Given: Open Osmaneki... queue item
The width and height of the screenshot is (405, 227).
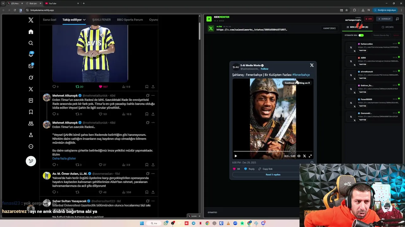Looking at the screenshot, I should (373, 117).
